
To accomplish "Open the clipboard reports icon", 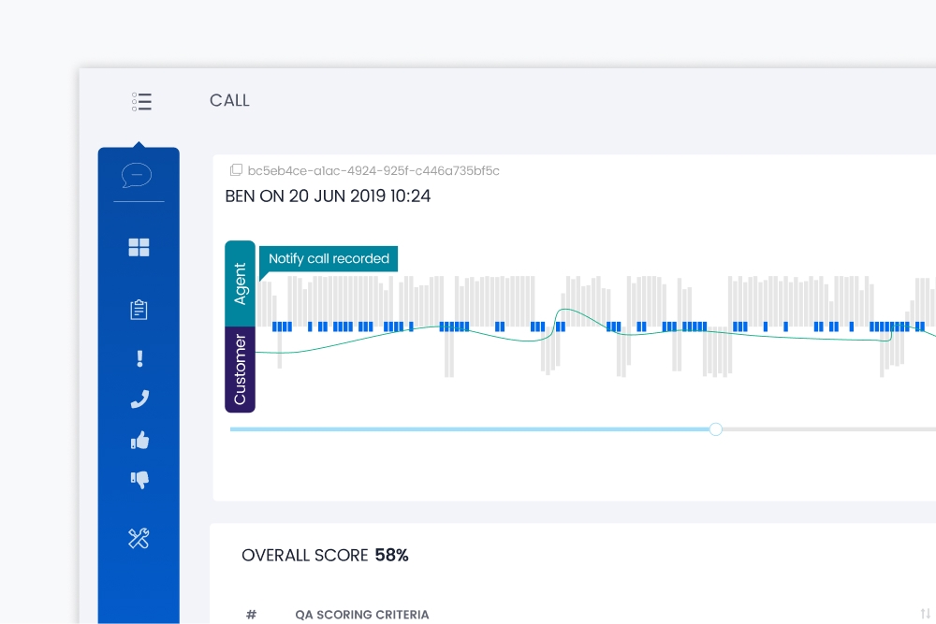I will [139, 310].
